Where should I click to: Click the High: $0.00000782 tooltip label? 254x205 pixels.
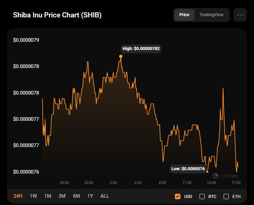pyautogui.click(x=141, y=49)
